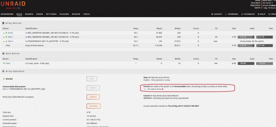The image size is (276, 127).
Task: Click the Started warning icon
Action: point(4,79)
